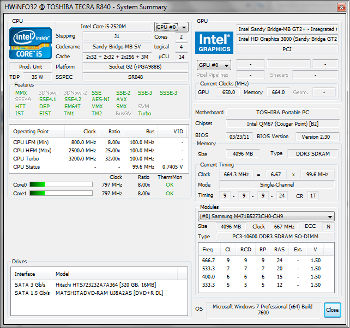Click the GPU clock value 650.0

[x=228, y=92]
